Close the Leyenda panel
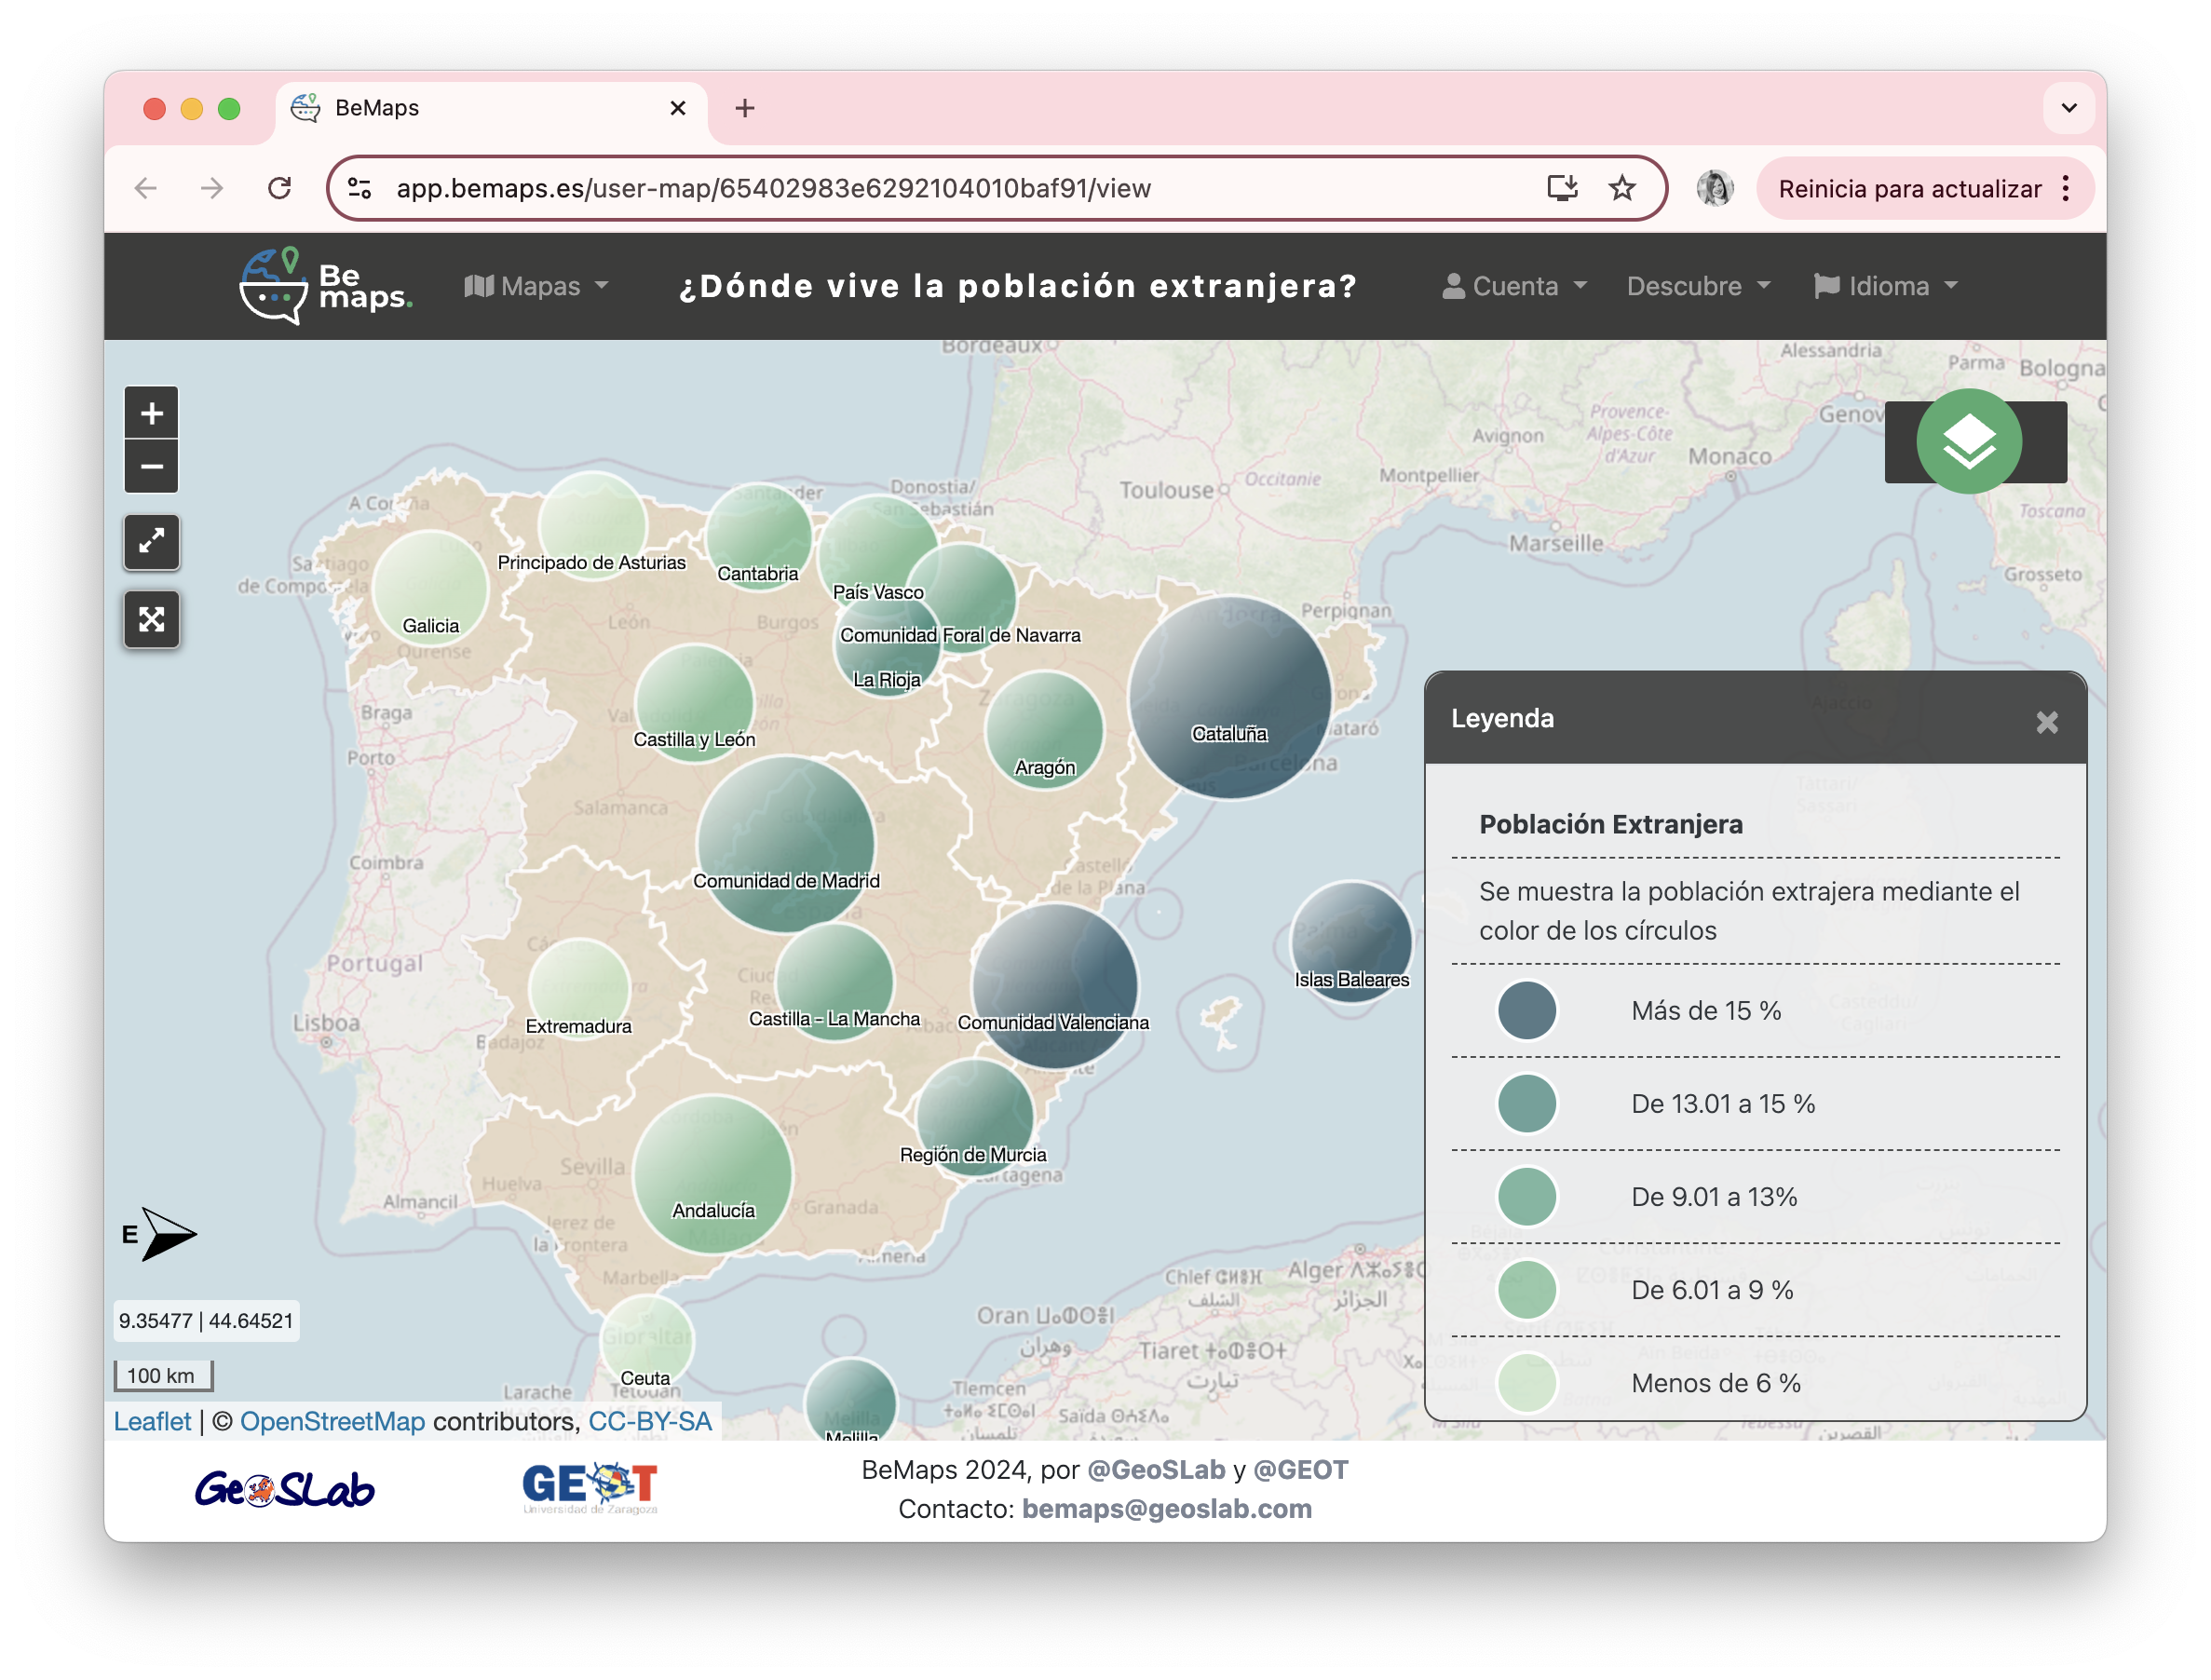The height and width of the screenshot is (1680, 2211). [x=2046, y=722]
